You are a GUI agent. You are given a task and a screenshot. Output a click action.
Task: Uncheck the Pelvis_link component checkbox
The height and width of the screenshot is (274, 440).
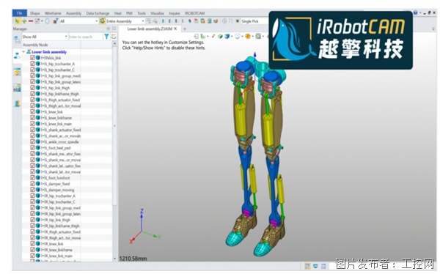point(32,57)
